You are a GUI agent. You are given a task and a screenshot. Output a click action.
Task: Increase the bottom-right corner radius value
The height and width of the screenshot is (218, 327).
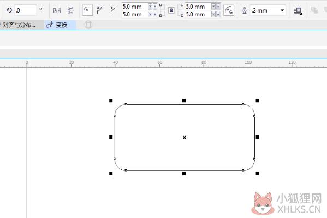[218, 14]
